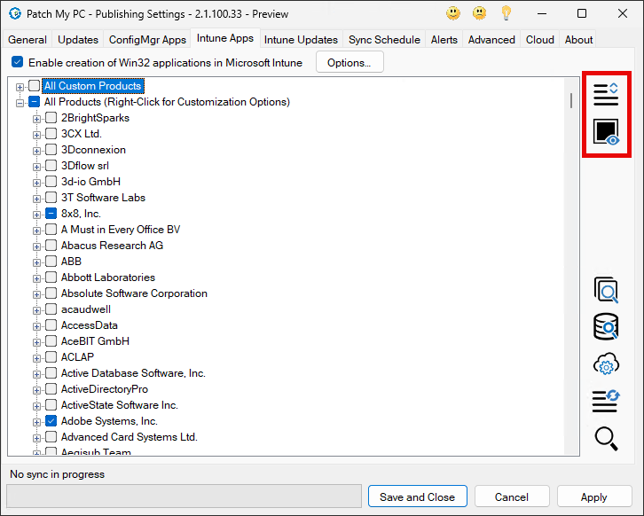Click the magnifying glass search icon

click(x=605, y=438)
